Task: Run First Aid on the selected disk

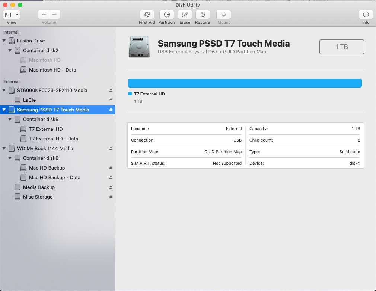Action: point(147,15)
